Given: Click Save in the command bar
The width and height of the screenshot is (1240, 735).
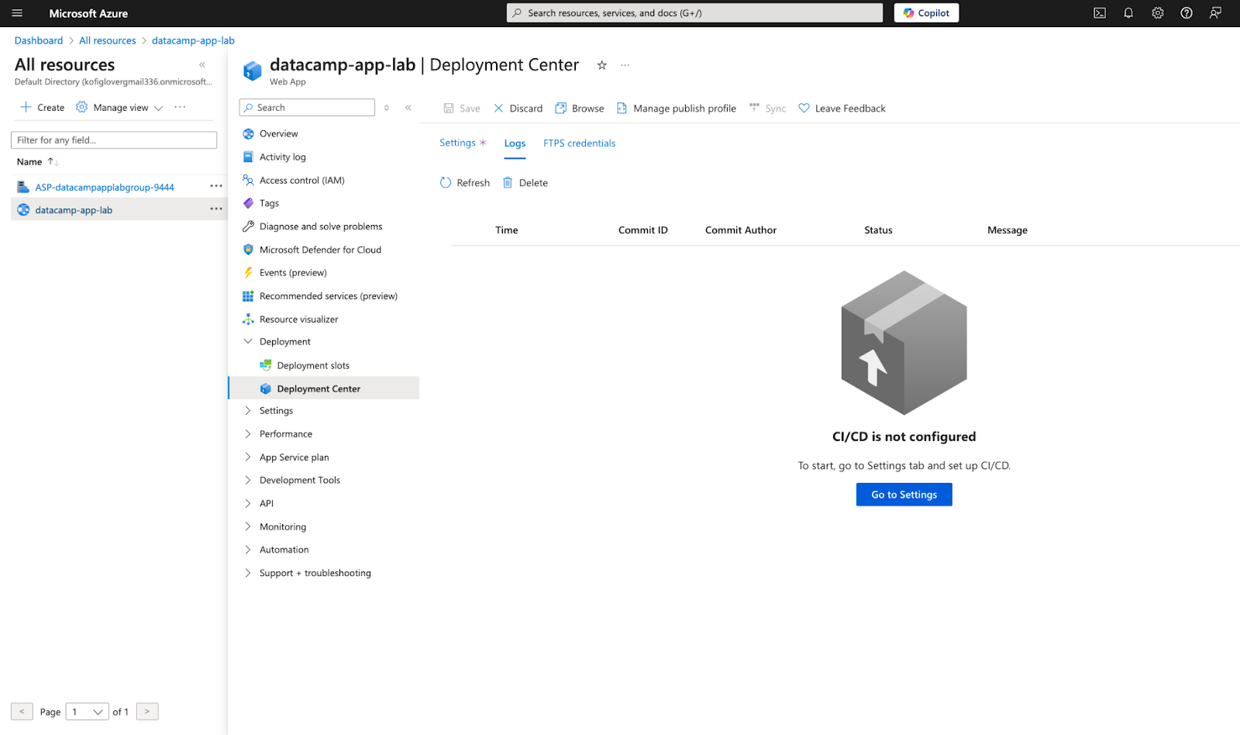Looking at the screenshot, I should click(x=462, y=109).
